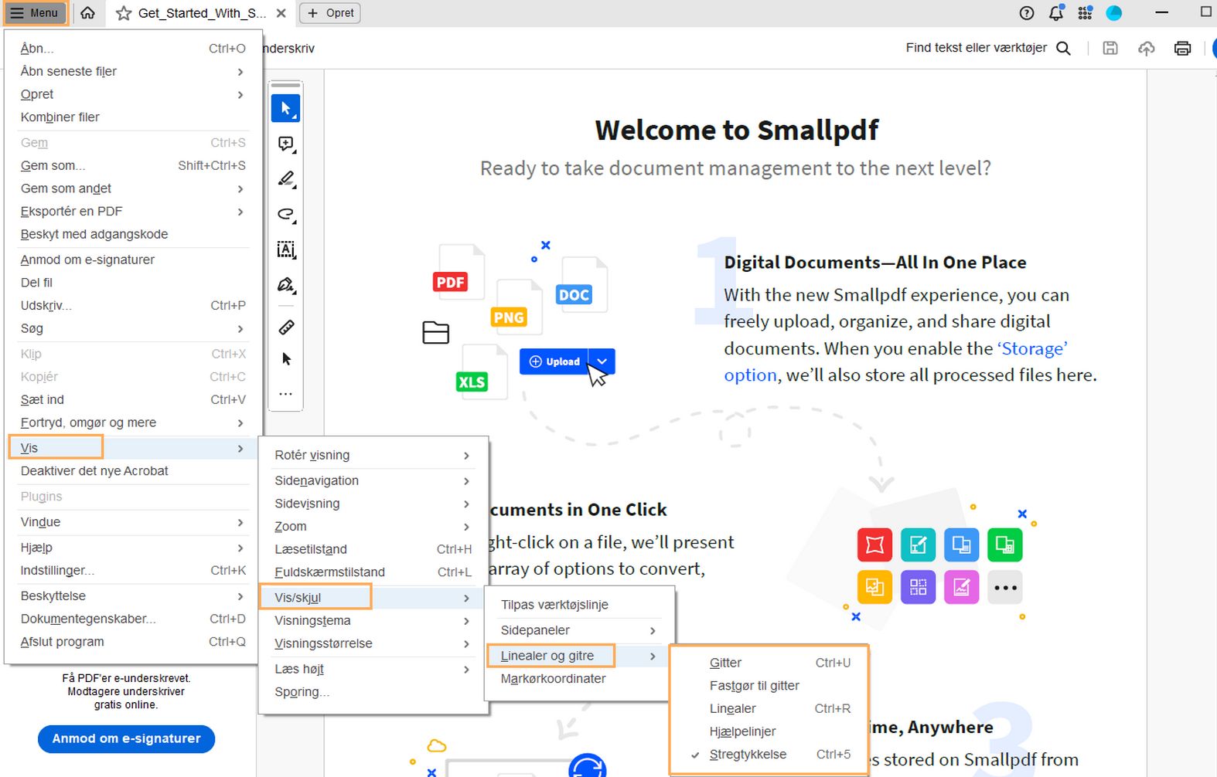
Task: Toggle the Linealer rulers option
Action: pyautogui.click(x=769, y=709)
